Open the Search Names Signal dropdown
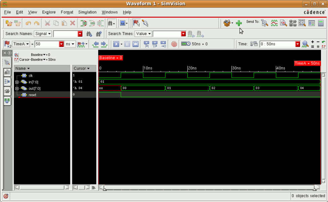 coord(43,34)
